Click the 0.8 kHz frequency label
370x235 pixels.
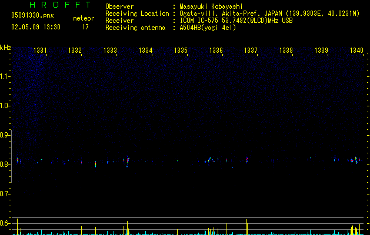coord(5,164)
